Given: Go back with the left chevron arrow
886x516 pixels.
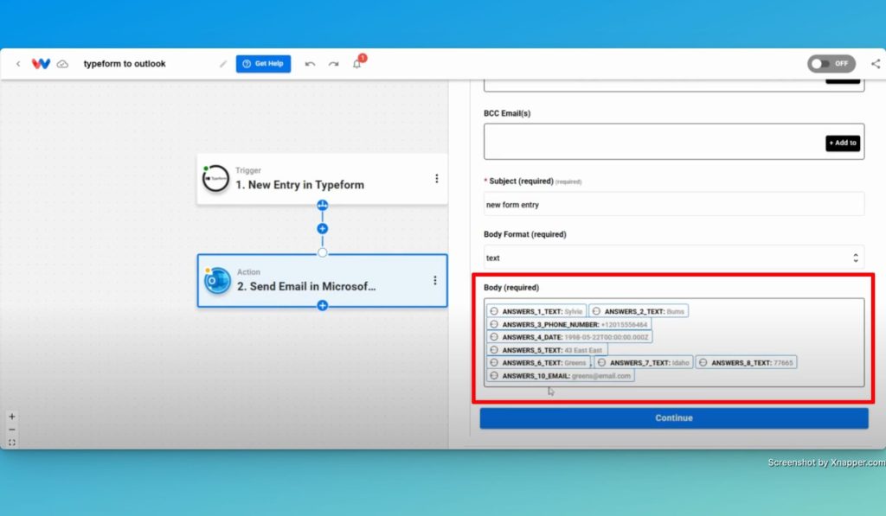Looking at the screenshot, I should coord(18,64).
